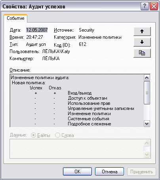This screenshot has width=160, height=180.
Task: Click Системные события row
Action: (x=88, y=119)
